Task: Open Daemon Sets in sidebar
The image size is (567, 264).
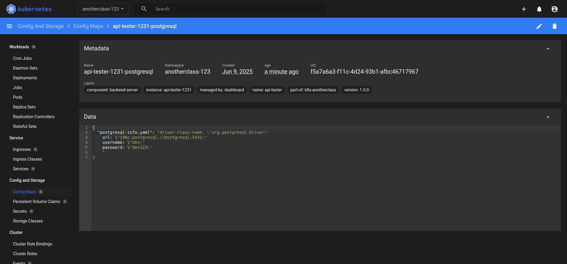Action: [25, 68]
